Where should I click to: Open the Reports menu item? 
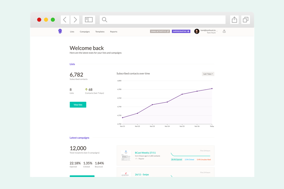(114, 32)
